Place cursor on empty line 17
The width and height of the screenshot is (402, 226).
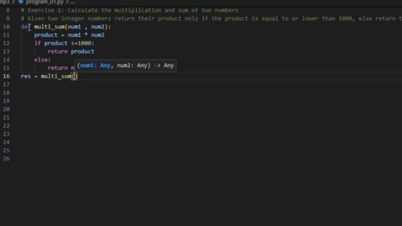(x=211, y=84)
